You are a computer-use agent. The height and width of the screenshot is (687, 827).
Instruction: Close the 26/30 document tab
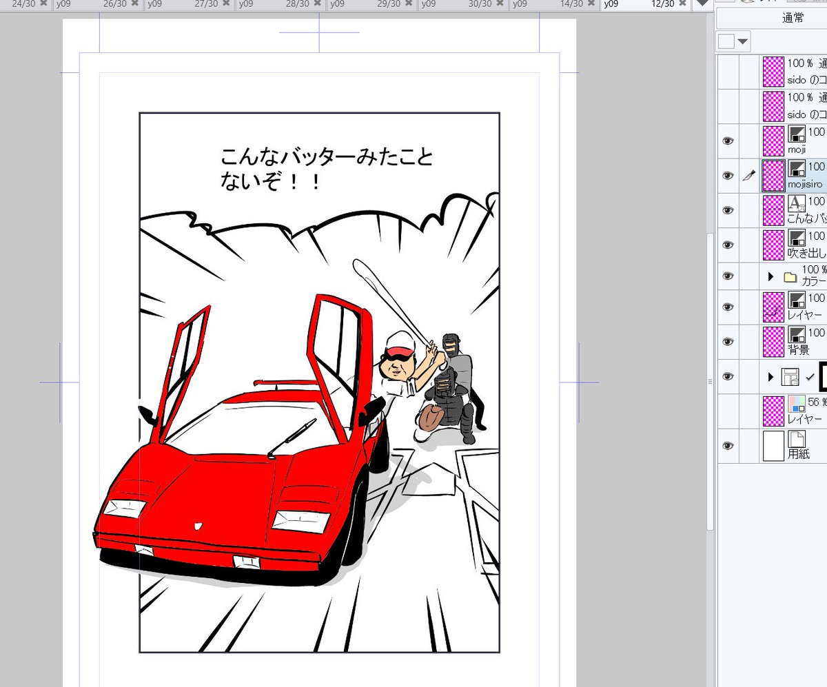pyautogui.click(x=136, y=4)
